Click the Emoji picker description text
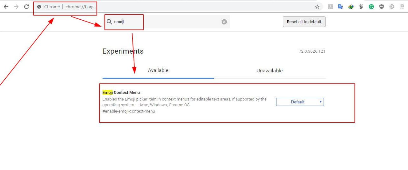Viewport: 408px width, 170px height. pos(184,102)
